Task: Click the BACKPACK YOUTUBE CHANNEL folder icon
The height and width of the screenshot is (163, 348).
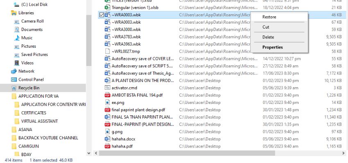Action: [x=14, y=138]
